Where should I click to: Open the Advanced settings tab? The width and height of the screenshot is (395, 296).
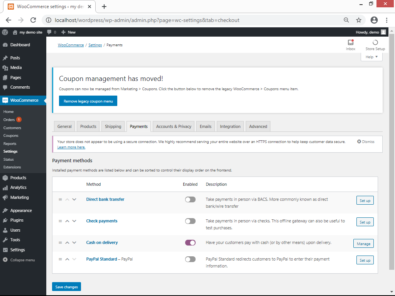[x=258, y=126]
